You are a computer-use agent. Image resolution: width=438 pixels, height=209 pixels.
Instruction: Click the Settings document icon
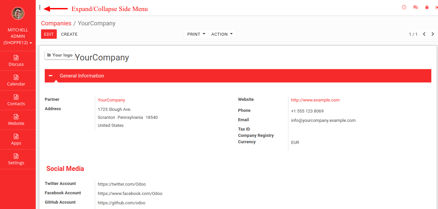click(x=16, y=156)
